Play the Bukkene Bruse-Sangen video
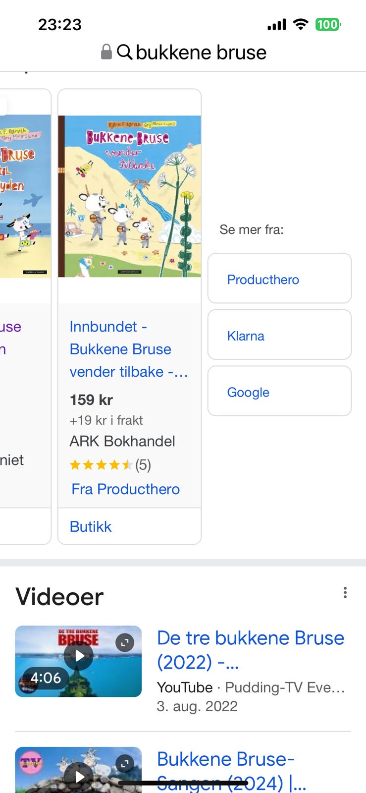The image size is (366, 793). 79,776
